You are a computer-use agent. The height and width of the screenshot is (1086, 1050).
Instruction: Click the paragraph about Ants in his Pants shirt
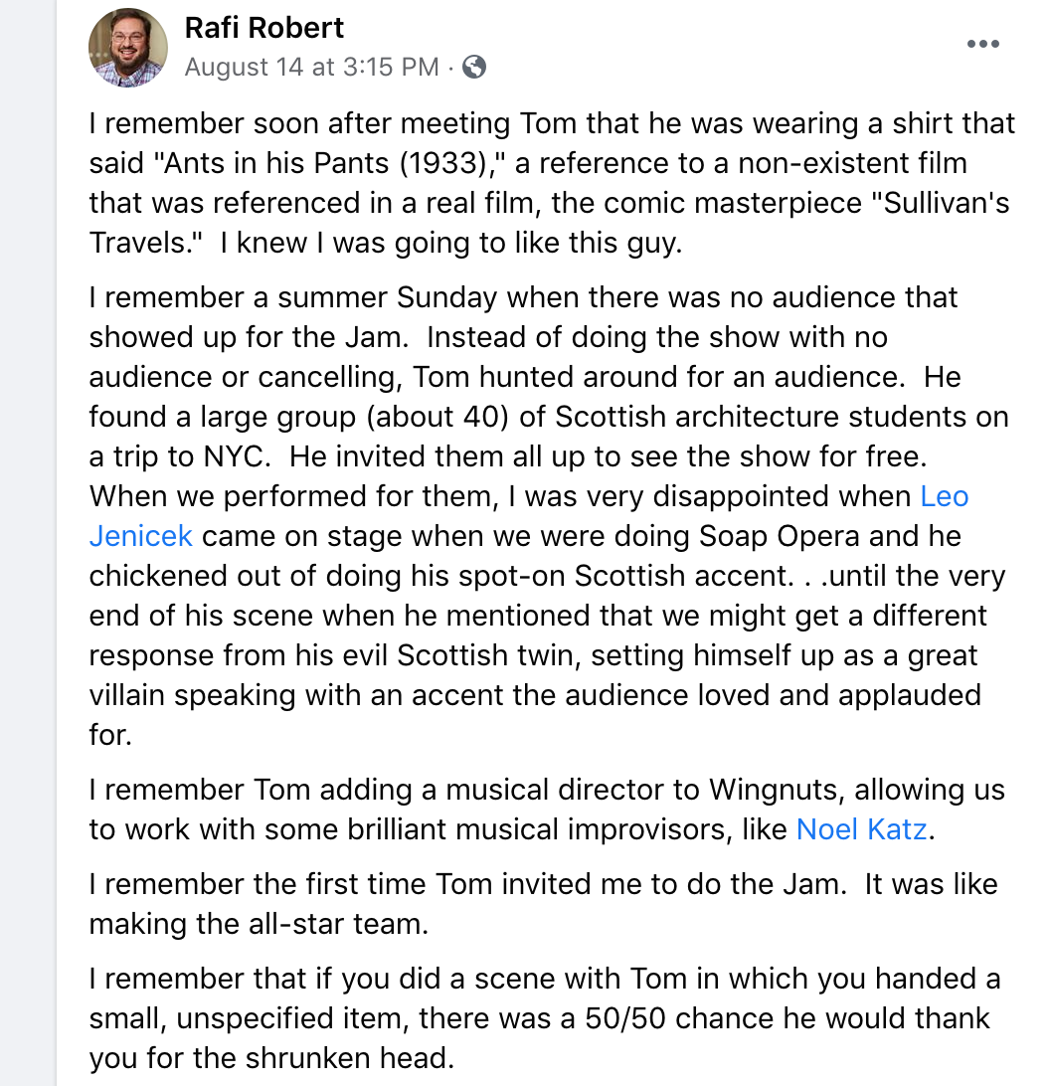point(552,183)
